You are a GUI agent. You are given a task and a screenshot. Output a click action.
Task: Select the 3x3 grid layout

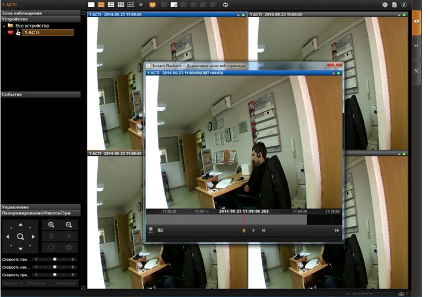tap(111, 5)
